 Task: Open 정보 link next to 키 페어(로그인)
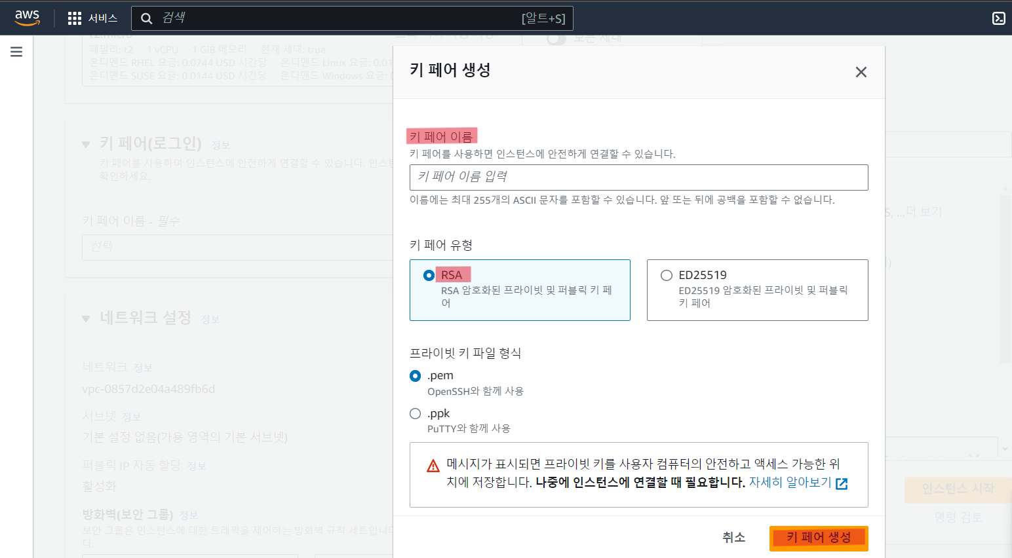click(x=221, y=145)
